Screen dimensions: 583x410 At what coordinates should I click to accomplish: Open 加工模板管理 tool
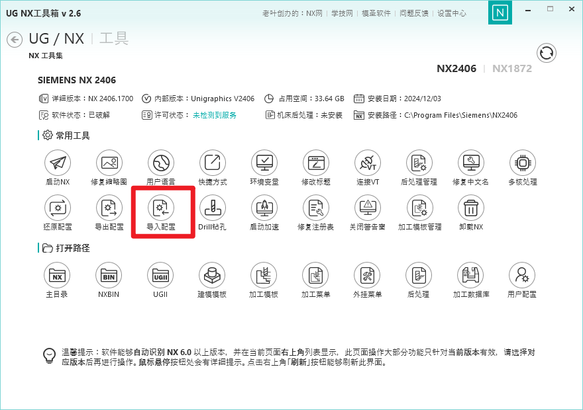[420, 208]
